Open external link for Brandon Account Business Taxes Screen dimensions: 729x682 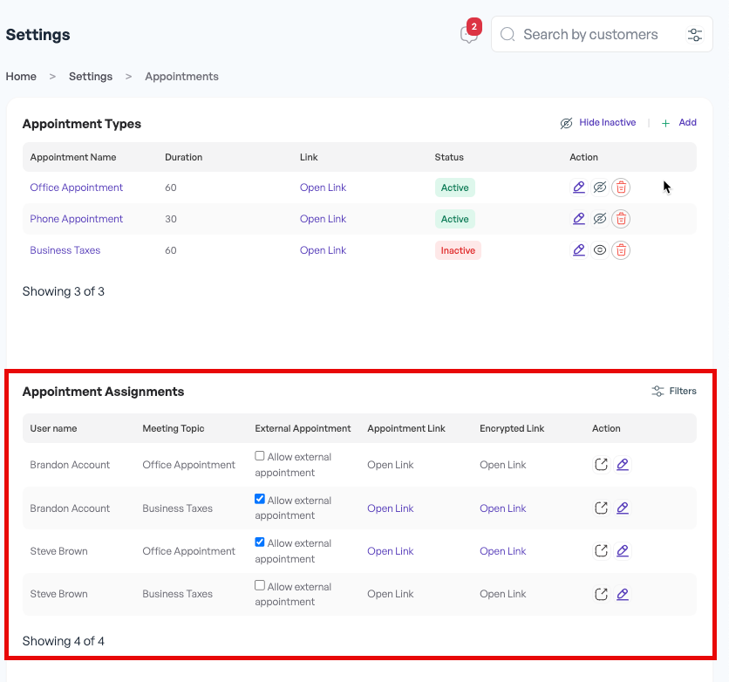tap(601, 508)
